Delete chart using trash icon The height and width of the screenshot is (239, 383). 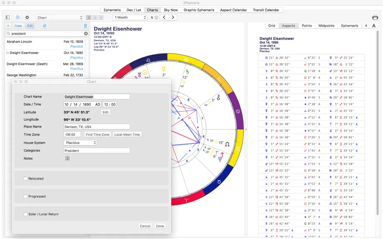pos(85,26)
